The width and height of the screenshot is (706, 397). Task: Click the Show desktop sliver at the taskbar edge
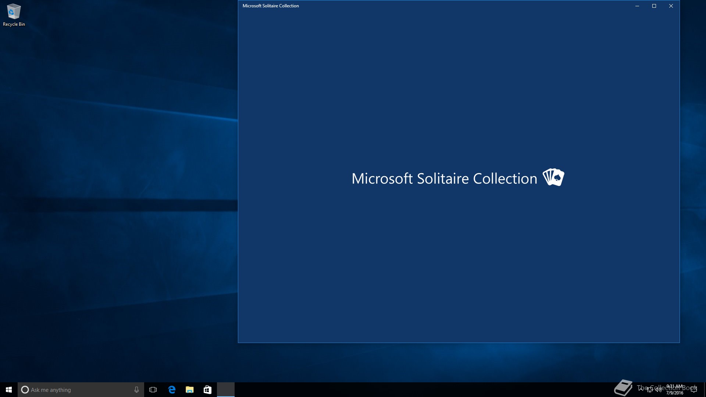705,390
